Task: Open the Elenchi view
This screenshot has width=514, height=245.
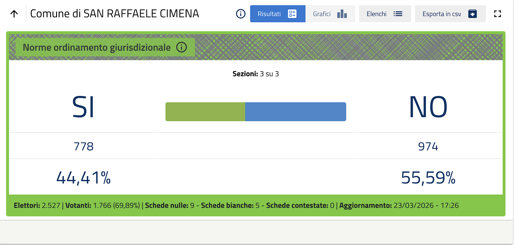Action: tap(376, 14)
